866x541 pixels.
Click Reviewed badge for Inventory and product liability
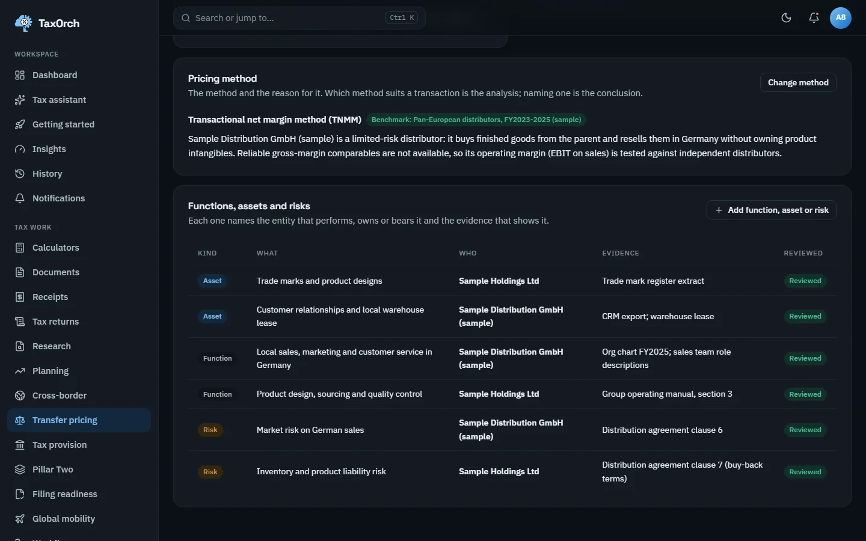(805, 472)
